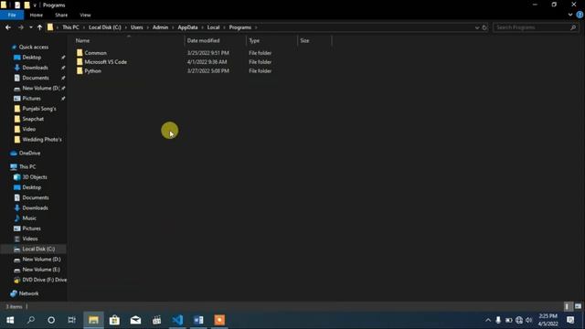Viewport: 585px width, 329px height.
Task: Open the View ribbon tab
Action: [x=85, y=15]
